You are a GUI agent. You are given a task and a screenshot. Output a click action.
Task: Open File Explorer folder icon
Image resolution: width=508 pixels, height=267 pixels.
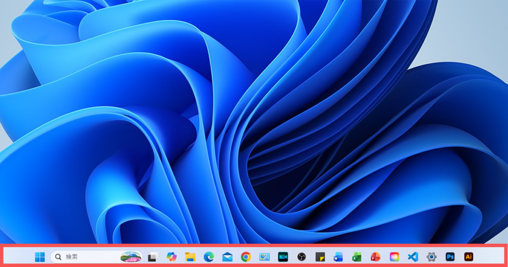point(190,257)
